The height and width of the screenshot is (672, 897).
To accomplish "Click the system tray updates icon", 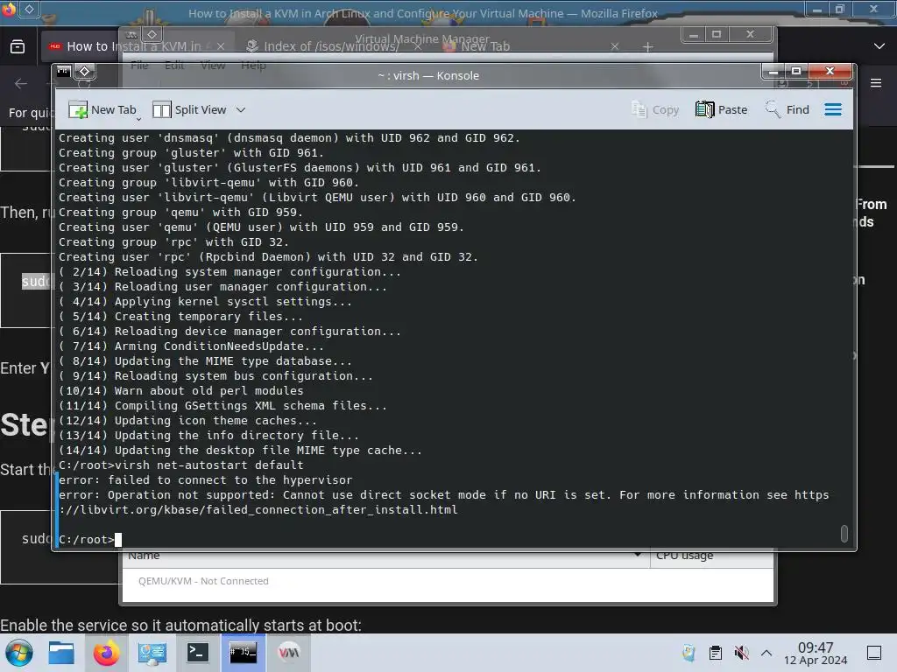I will 689,653.
